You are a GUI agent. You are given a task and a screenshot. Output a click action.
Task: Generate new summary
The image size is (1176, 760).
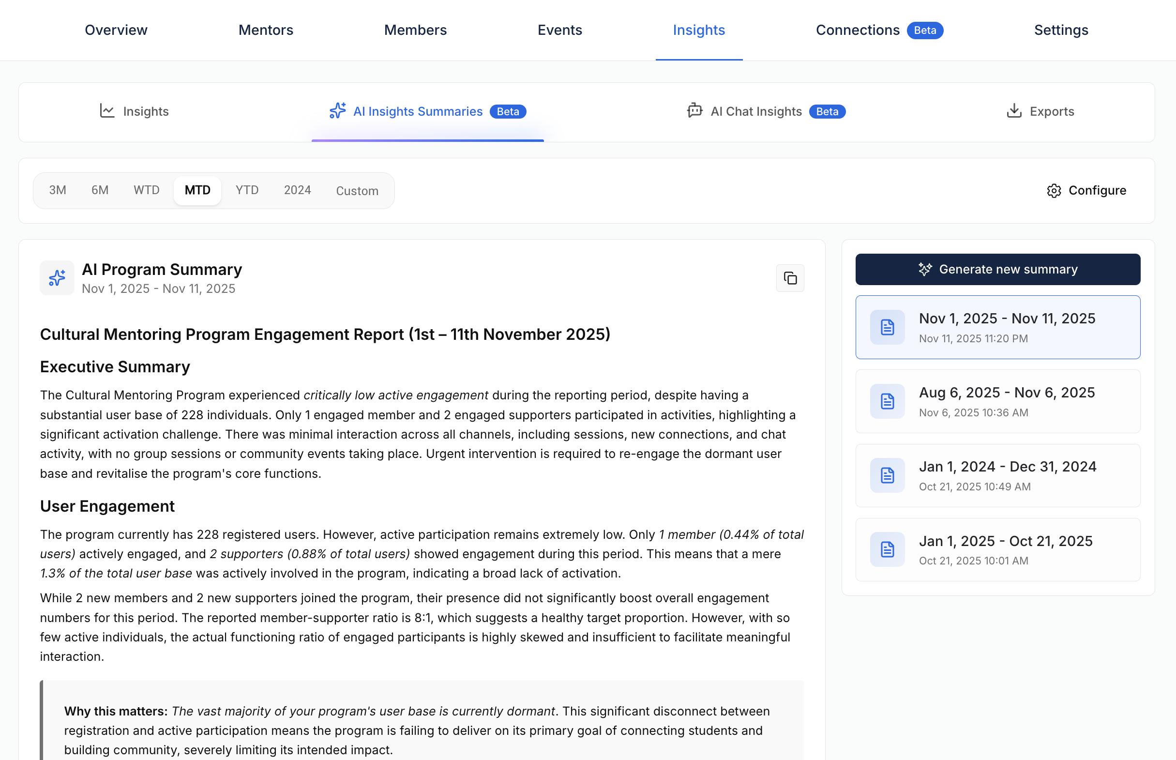coord(997,270)
